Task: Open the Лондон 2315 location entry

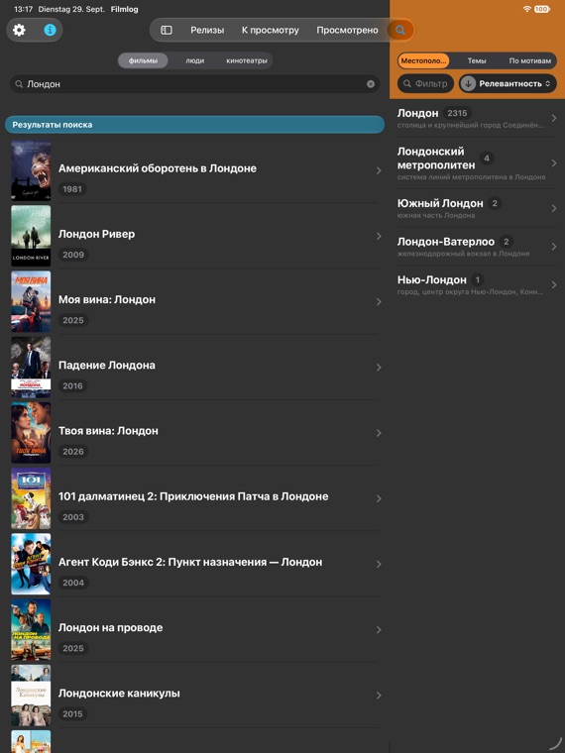Action: pos(477,118)
